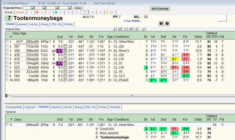Click the RDSS Desktop button
Image resolution: width=235 pixels, height=140 pixels.
coord(160,9)
